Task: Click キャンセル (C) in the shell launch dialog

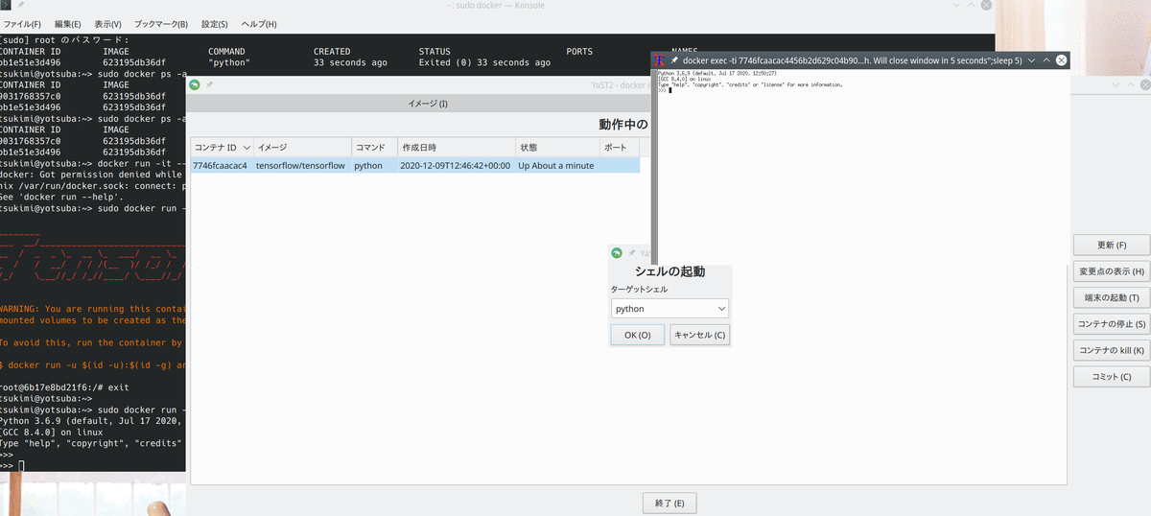Action: point(699,335)
